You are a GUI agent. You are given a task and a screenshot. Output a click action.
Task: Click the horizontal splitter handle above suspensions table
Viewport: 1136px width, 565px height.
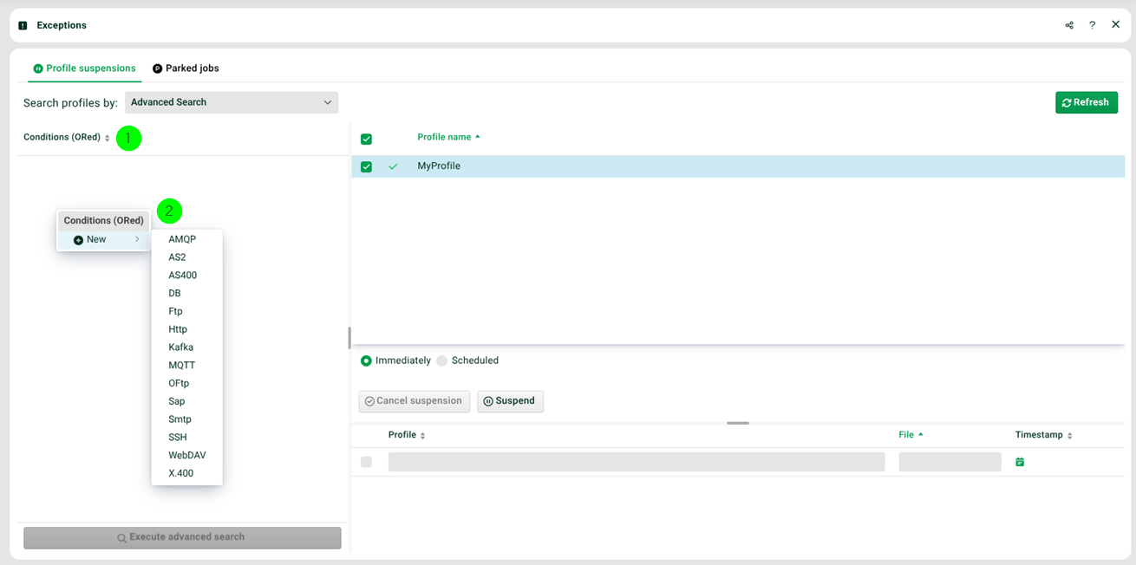(x=738, y=423)
